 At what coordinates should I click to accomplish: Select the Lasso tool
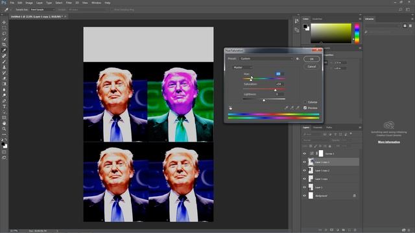4,34
